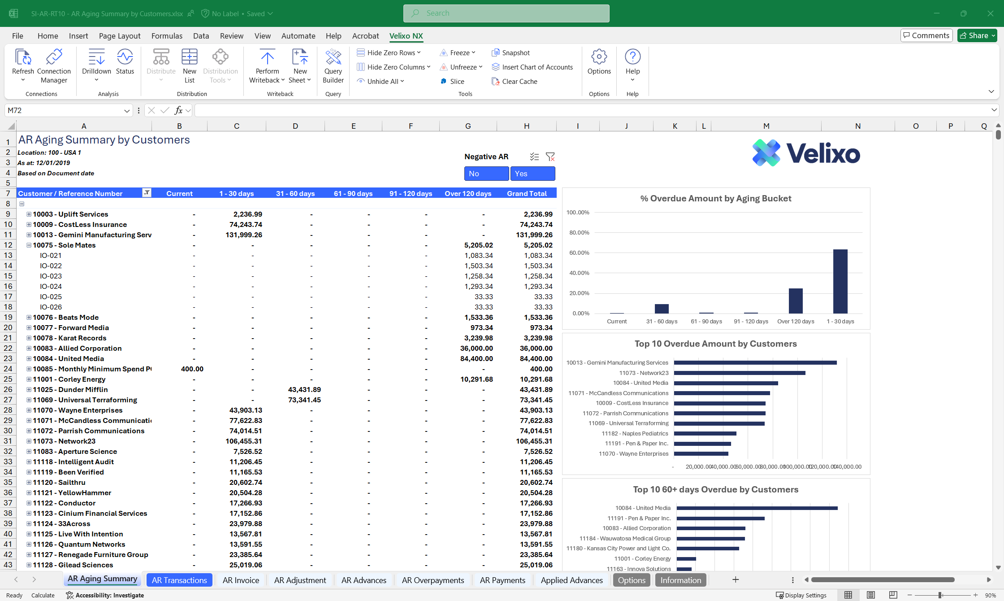The image size is (1004, 601).
Task: Click the Refresh icon in Connections group
Action: [x=22, y=57]
